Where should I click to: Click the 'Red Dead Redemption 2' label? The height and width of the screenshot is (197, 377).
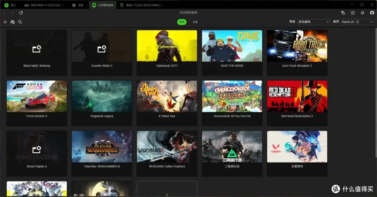(297, 116)
